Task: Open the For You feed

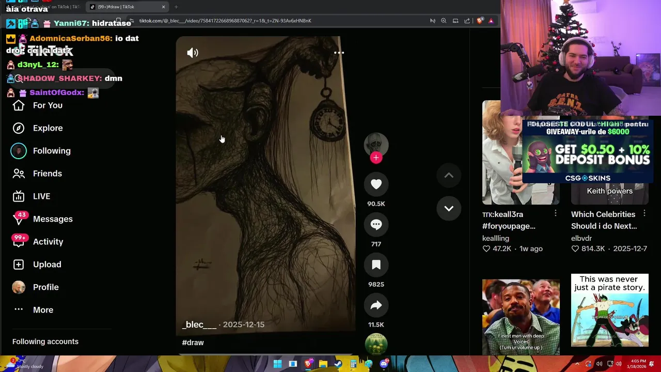Action: click(48, 105)
